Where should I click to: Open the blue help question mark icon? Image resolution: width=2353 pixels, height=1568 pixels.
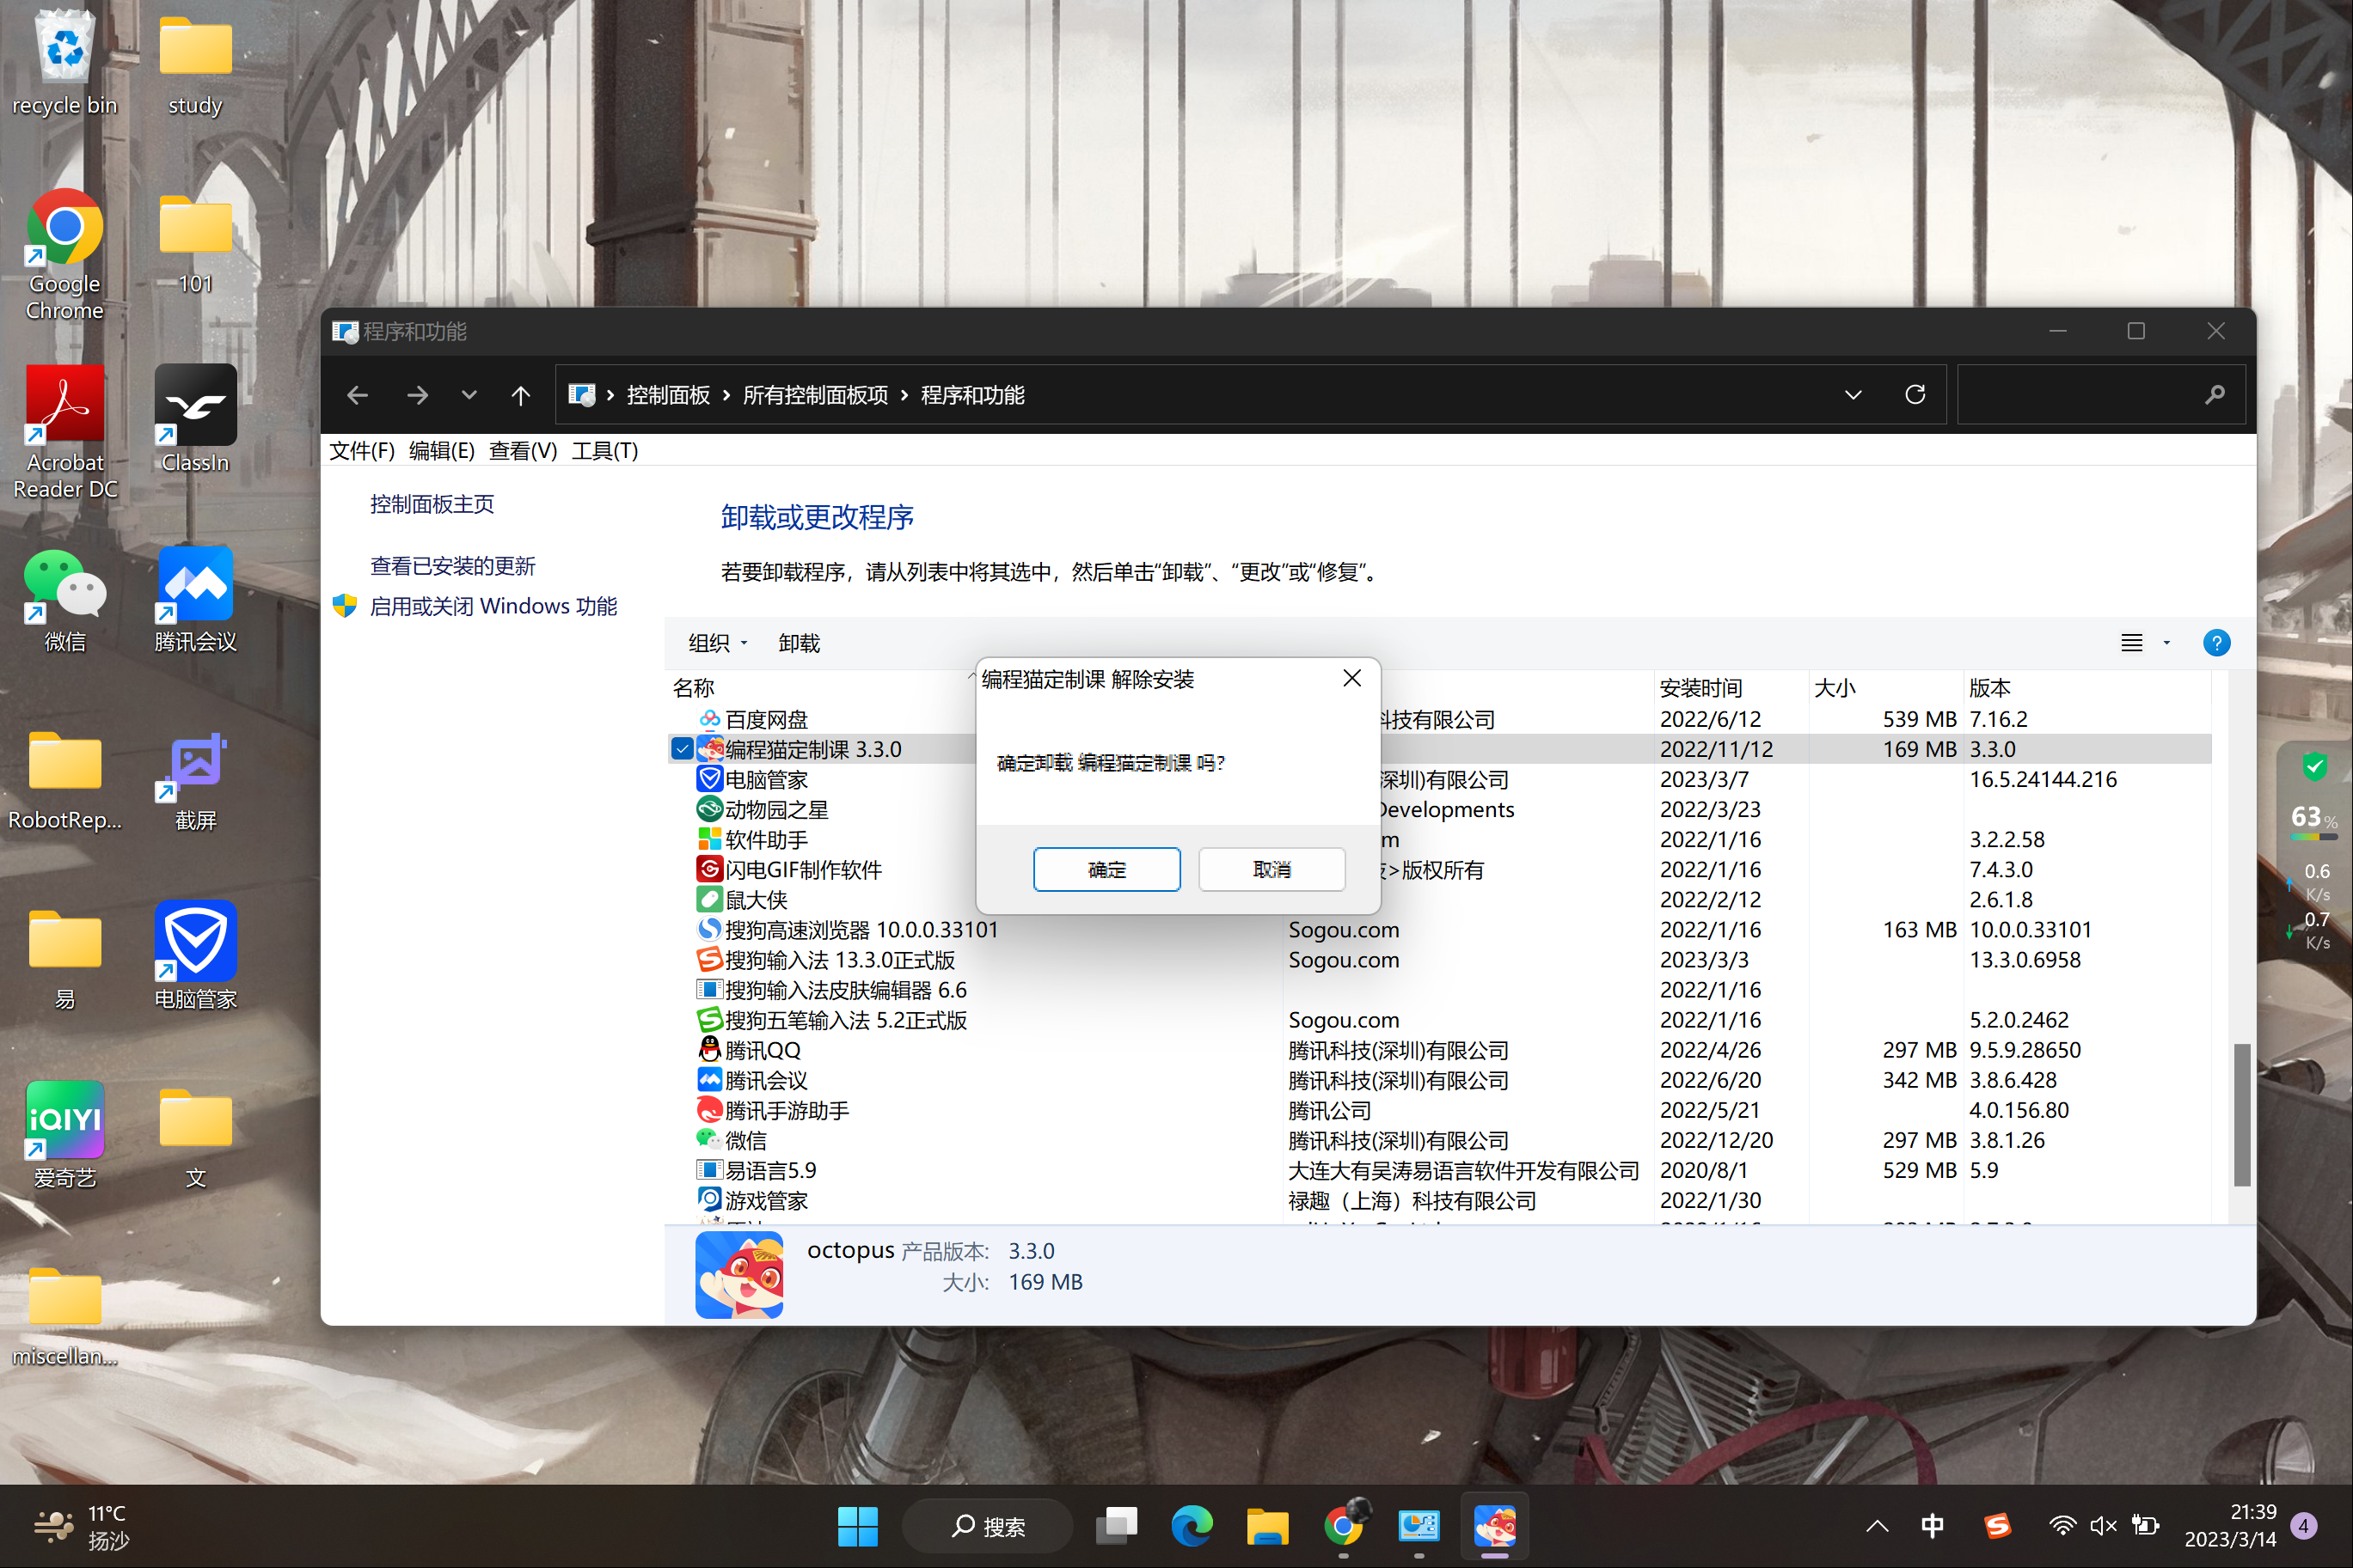[2216, 643]
